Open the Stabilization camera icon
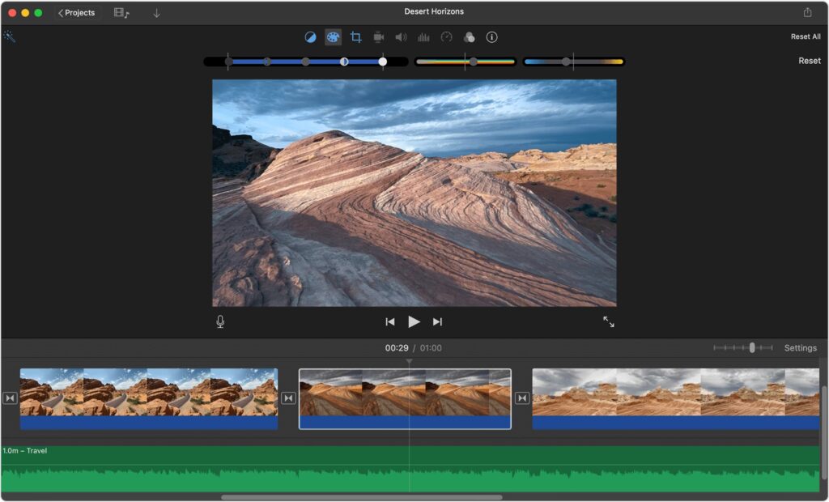Screen dimensions: 829x502 378,37
